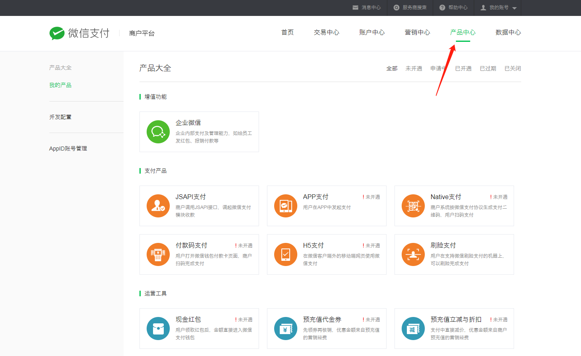Open the 营销中心 navigation tab

click(x=417, y=32)
